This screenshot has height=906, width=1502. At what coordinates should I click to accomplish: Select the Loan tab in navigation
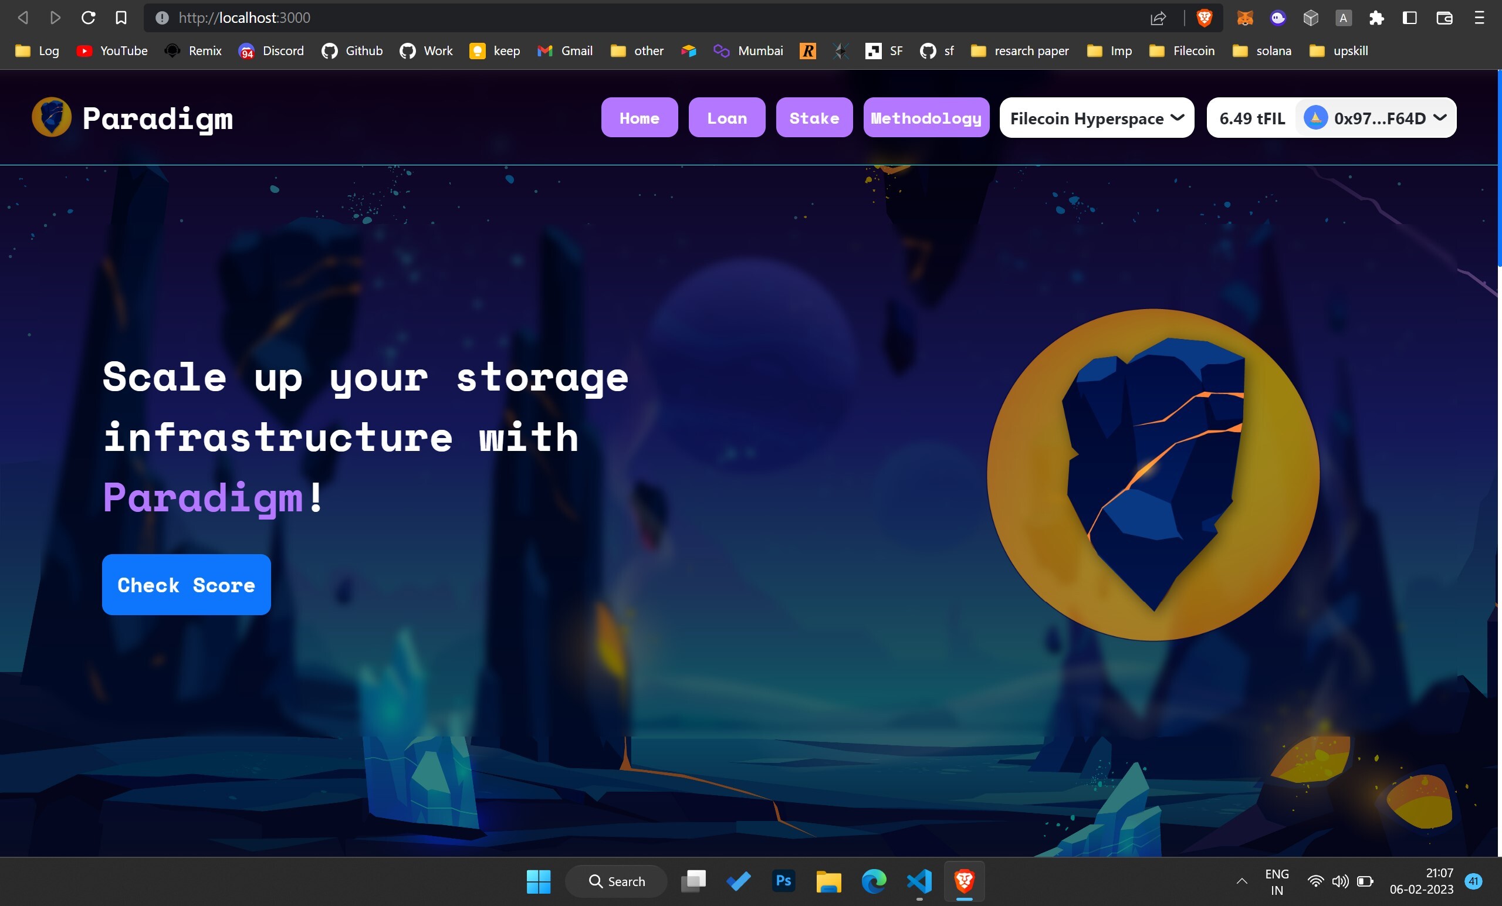click(x=726, y=117)
